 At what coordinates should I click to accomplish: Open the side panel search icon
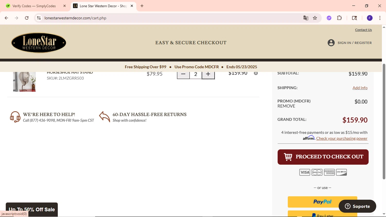click(354, 18)
